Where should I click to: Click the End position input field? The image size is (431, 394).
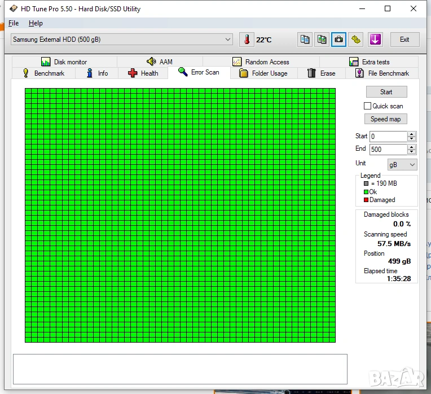[388, 150]
